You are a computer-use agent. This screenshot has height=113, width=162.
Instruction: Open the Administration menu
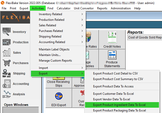pyautogui.click(x=121, y=8)
